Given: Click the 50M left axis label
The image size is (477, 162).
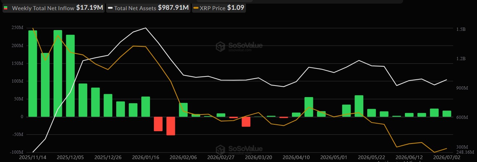Looking at the screenshot, I should (x=19, y=99).
